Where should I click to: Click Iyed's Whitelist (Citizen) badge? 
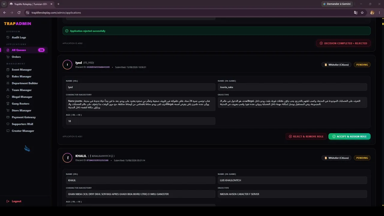[337, 64]
